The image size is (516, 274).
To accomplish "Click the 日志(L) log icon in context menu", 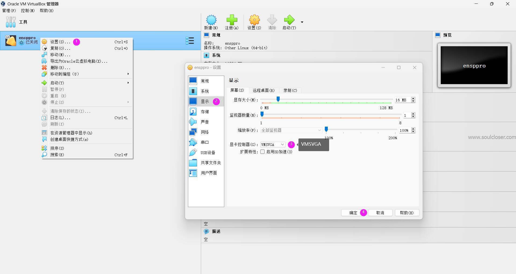I will pyautogui.click(x=44, y=118).
